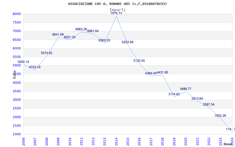Click the data label 6501.24

[70, 37]
